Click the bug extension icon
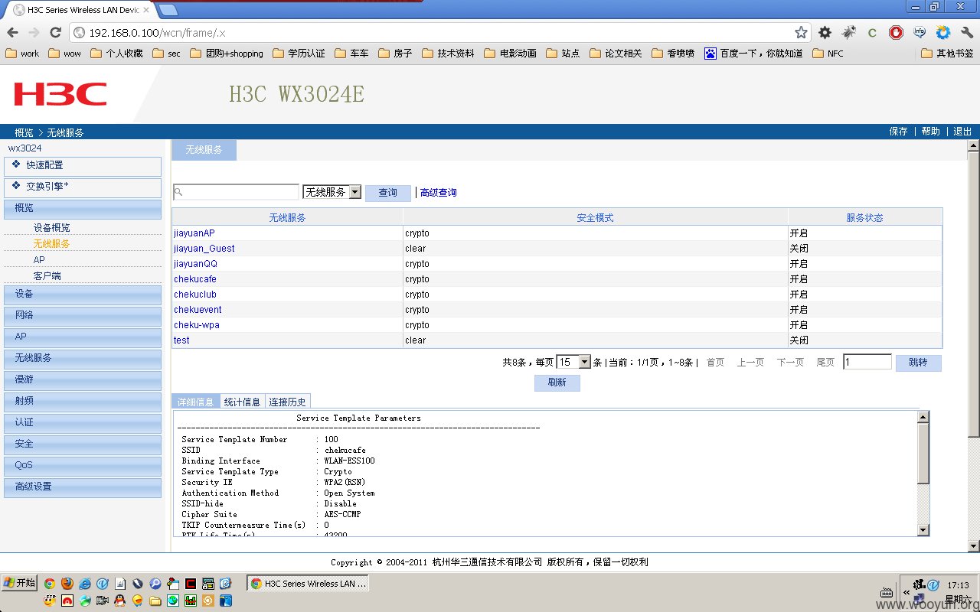This screenshot has height=612, width=980. tap(848, 32)
